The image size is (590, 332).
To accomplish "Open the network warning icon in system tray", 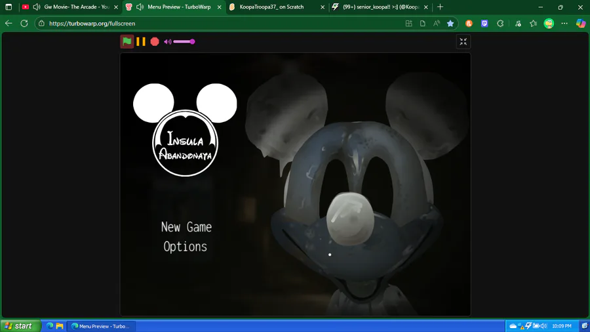I will 521,326.
